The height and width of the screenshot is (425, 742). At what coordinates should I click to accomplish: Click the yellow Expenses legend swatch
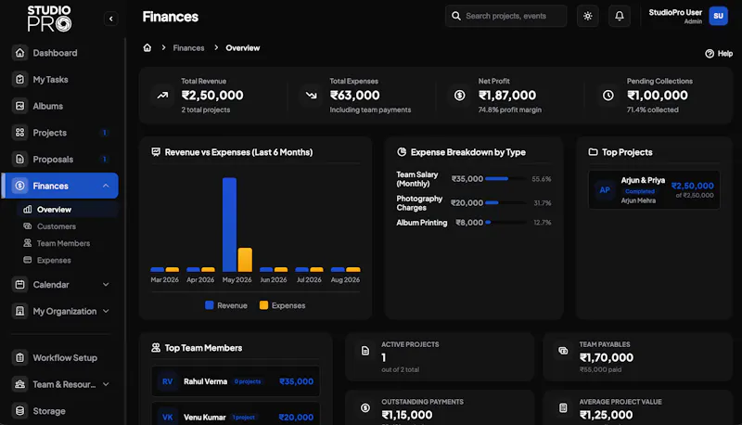(x=263, y=305)
